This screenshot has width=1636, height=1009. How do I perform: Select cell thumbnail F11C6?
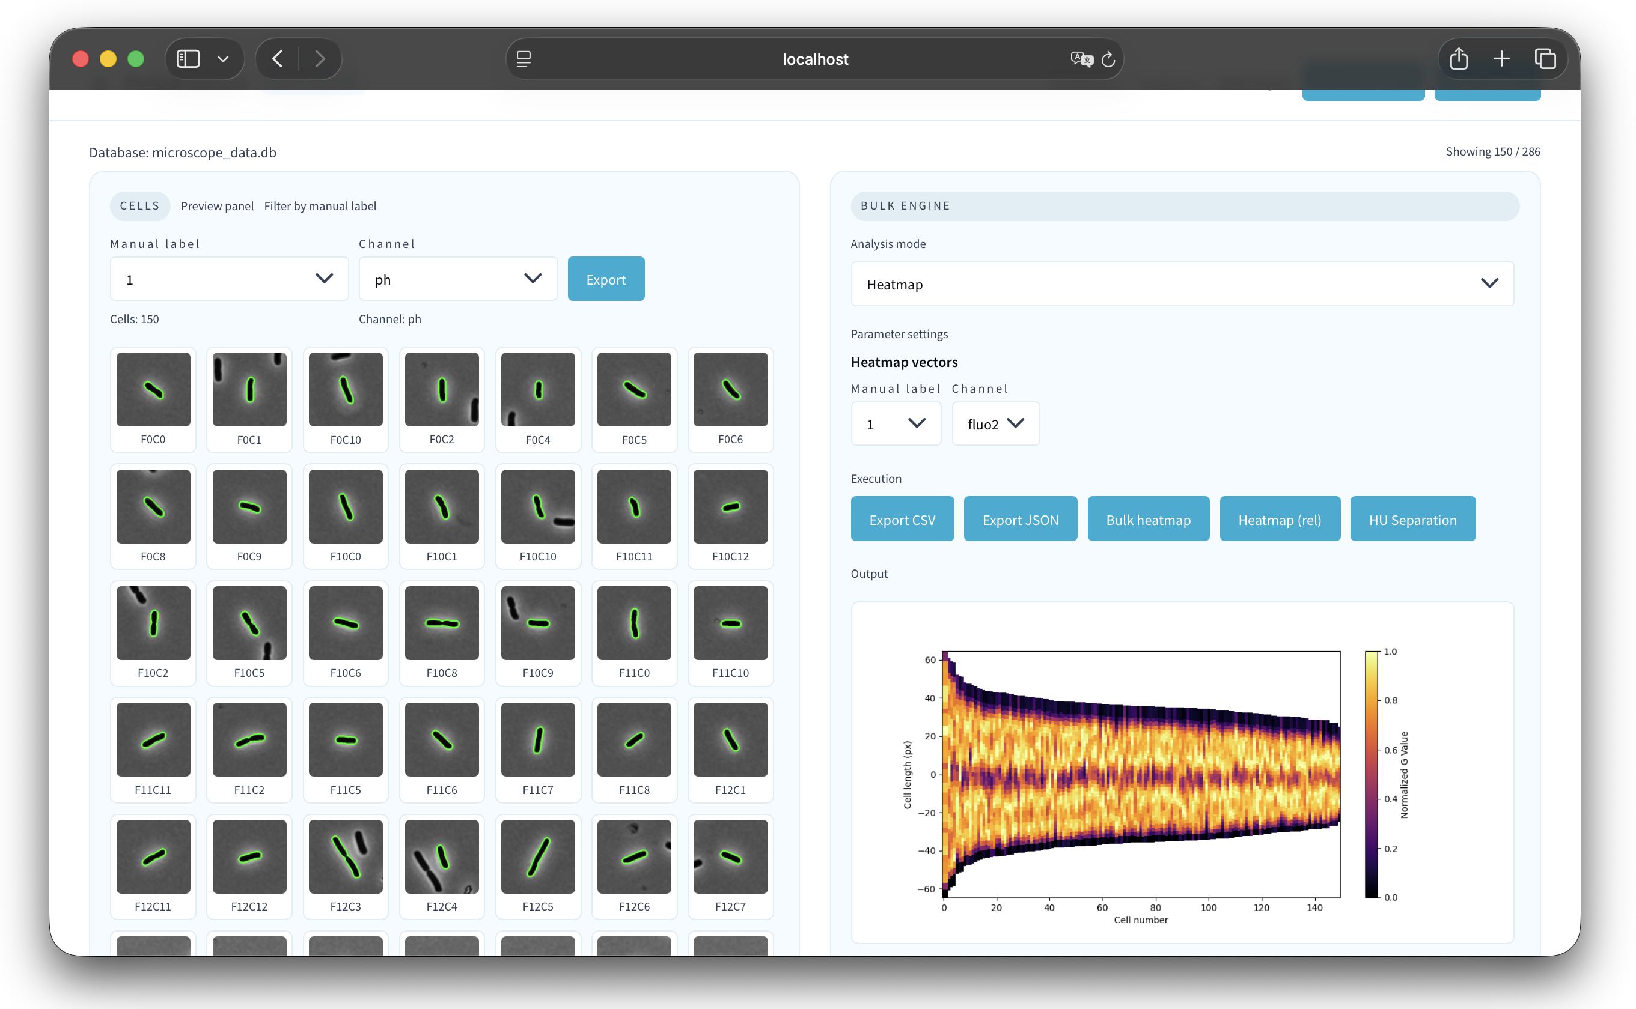(441, 750)
